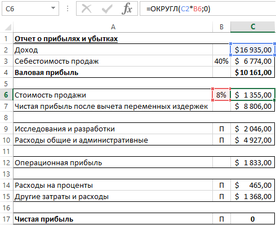Select row 6 header

click(6, 95)
